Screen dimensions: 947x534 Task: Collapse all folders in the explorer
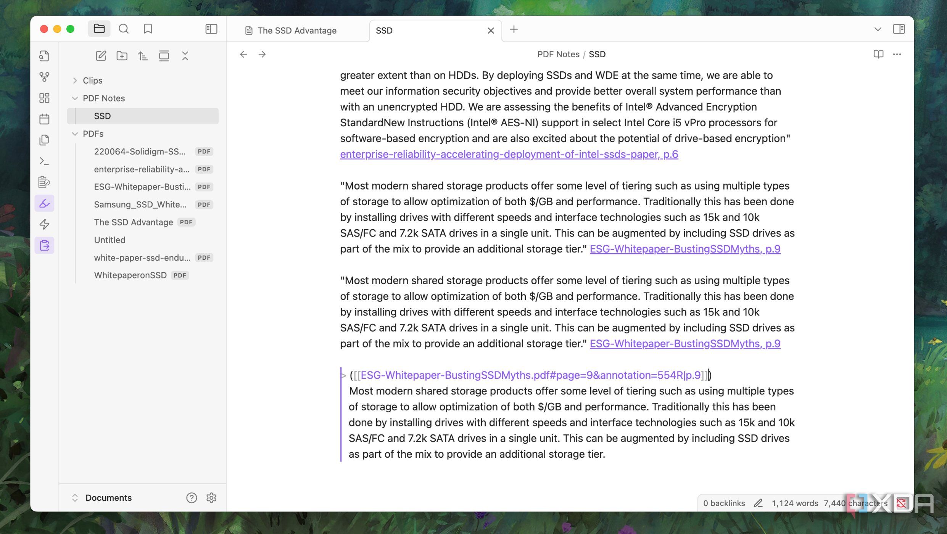(x=185, y=56)
